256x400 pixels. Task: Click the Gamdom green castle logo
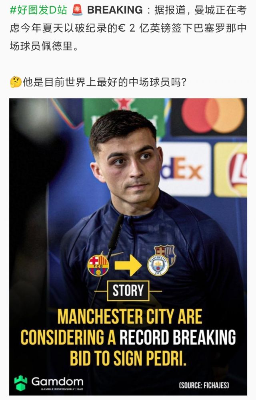[21, 383]
